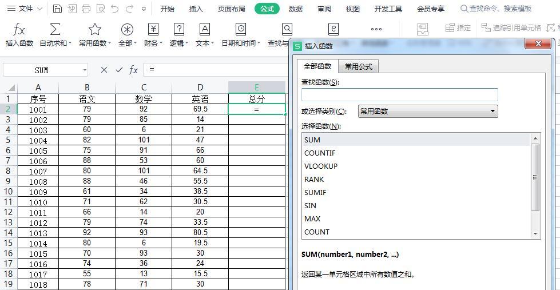Select COUNT in the function list
Image resolution: width=560 pixels, height=290 pixels.
point(416,232)
